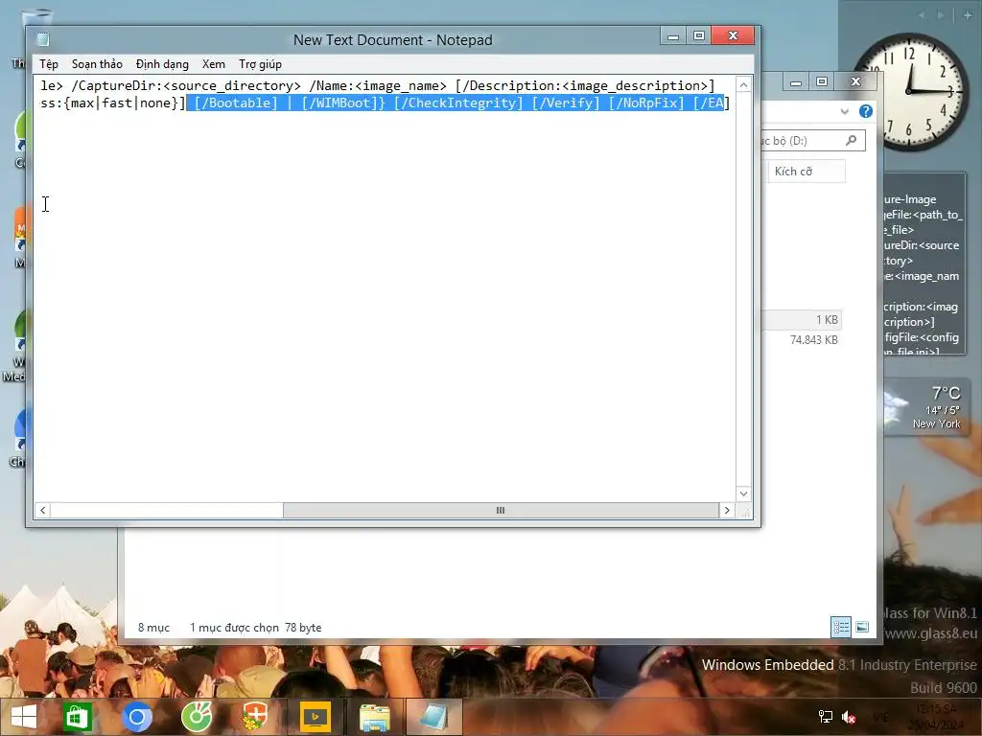Screen dimensions: 982x736
Task: Open Explorer help question mark icon
Action: click(x=866, y=111)
